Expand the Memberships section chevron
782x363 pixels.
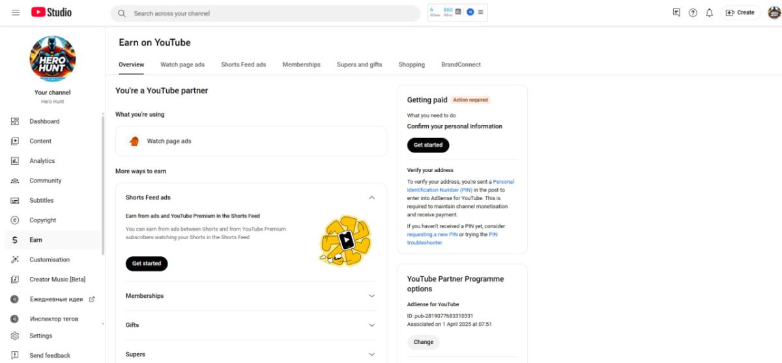pyautogui.click(x=371, y=296)
